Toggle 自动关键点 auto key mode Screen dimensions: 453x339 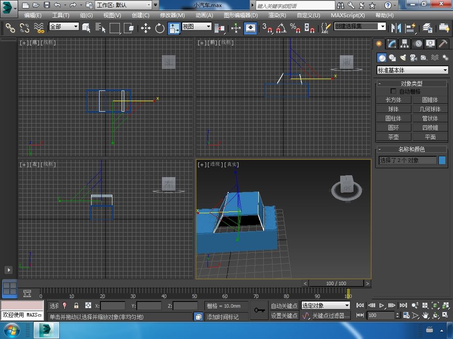point(284,305)
